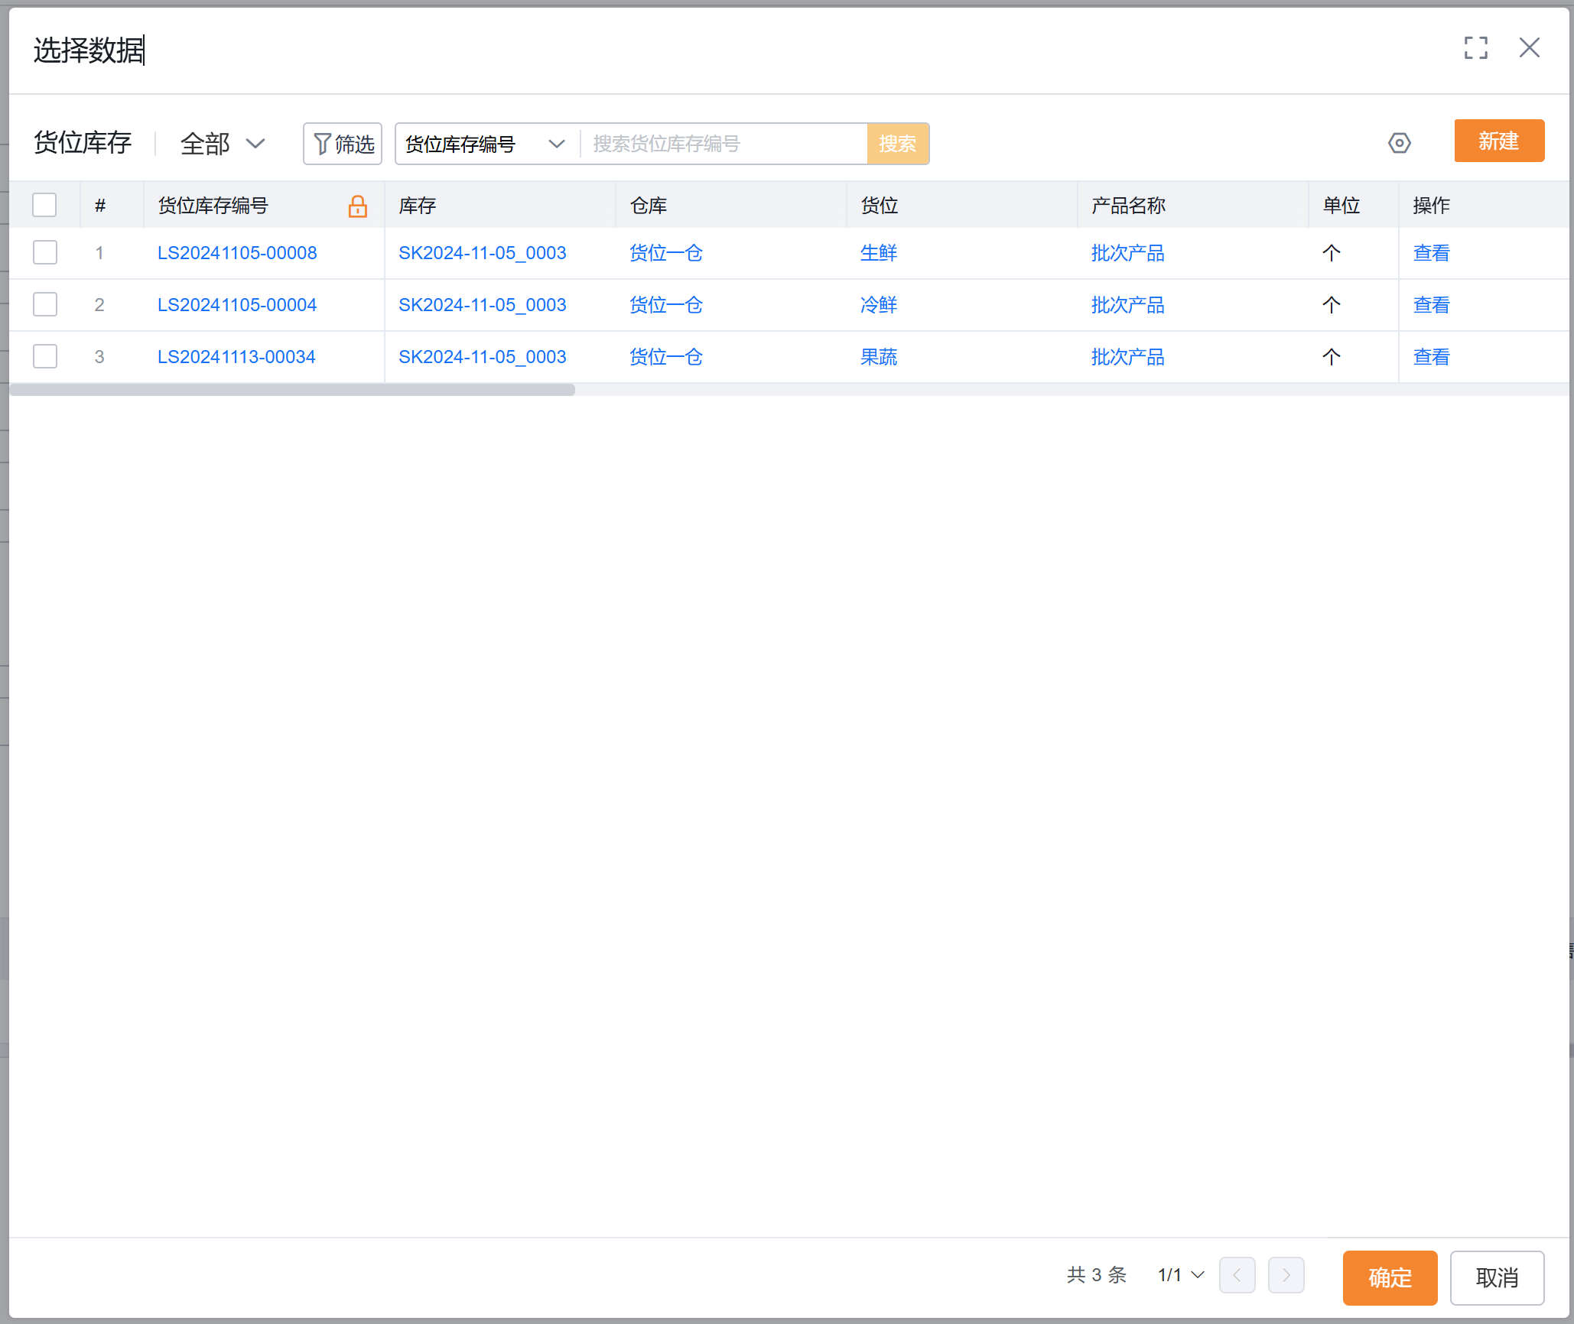Click the 共 3 条 total count
1574x1324 pixels.
pos(1097,1275)
